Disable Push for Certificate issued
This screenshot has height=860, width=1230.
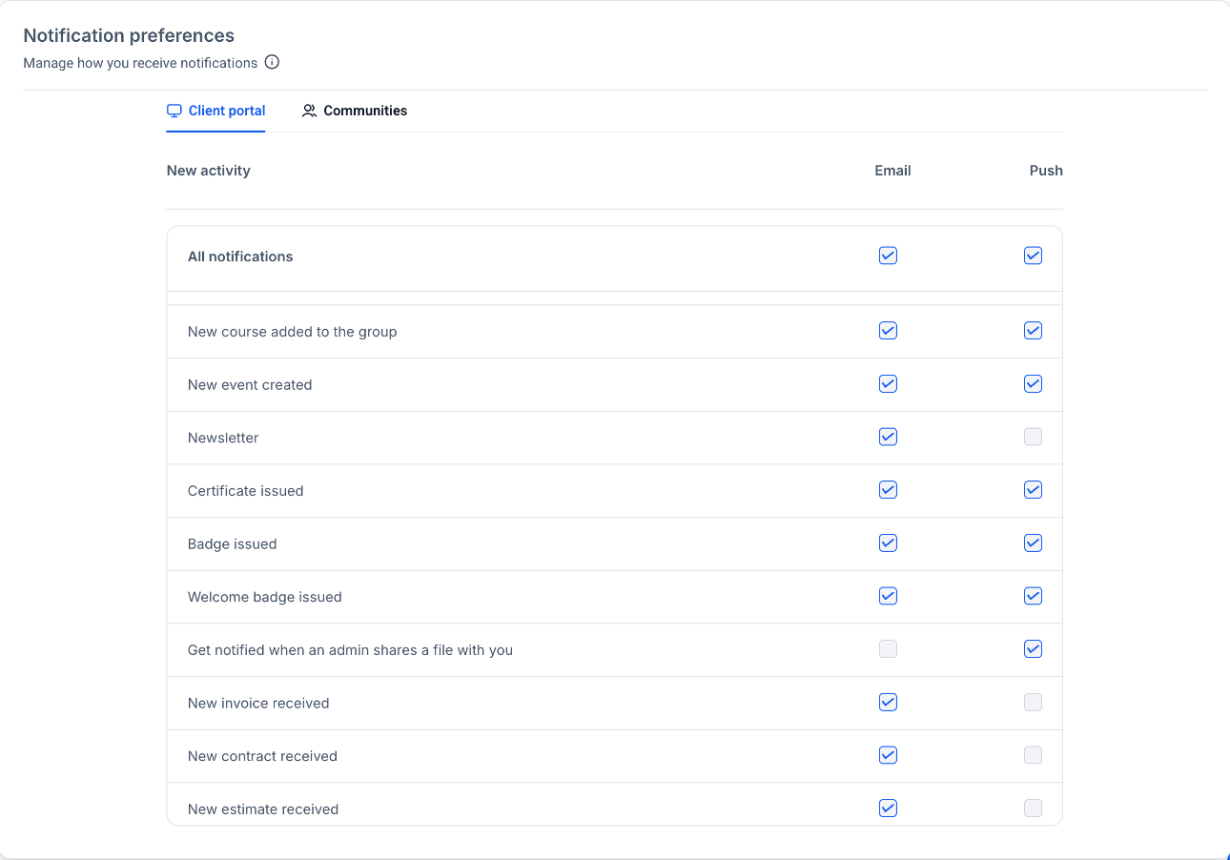(1033, 490)
